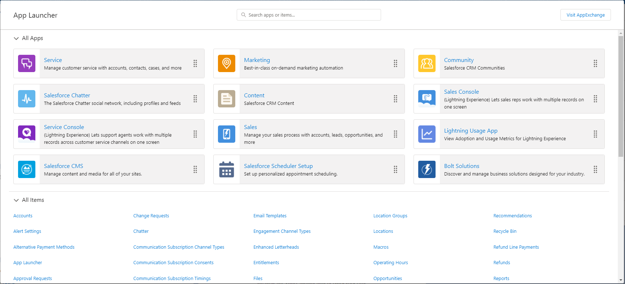Open the Email Templates item
Image resolution: width=625 pixels, height=284 pixels.
pos(270,216)
